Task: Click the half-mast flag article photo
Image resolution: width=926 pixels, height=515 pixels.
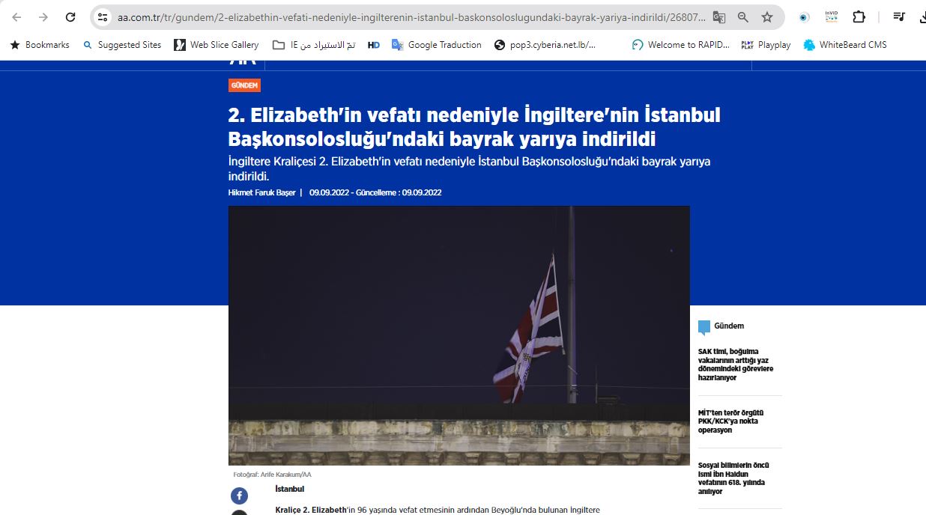Action: click(x=459, y=335)
